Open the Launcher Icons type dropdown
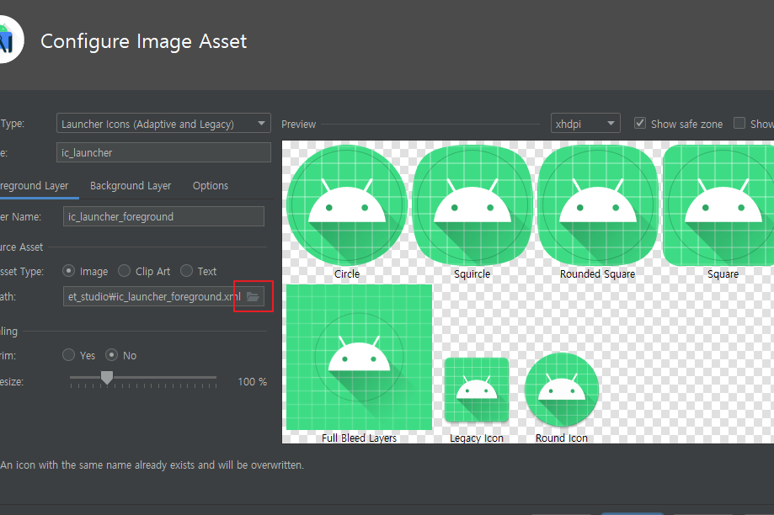This screenshot has height=515, width=774. click(163, 124)
